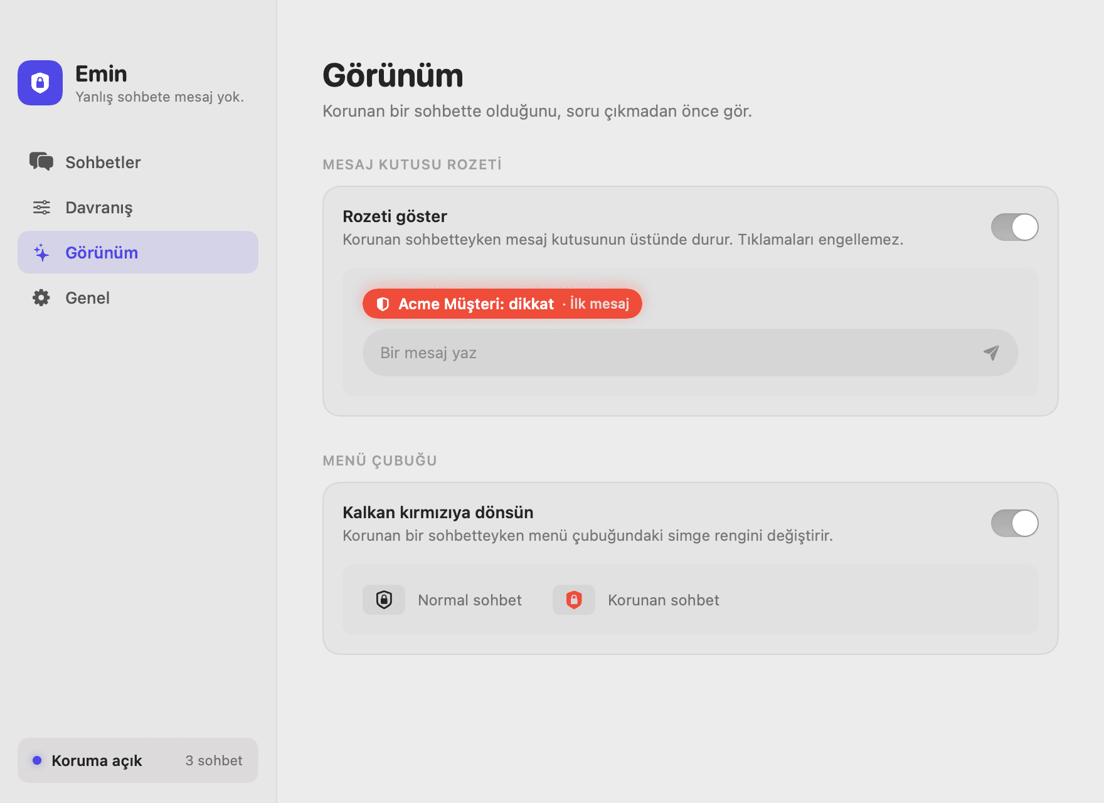This screenshot has height=803, width=1104.
Task: Click the Normal sohbet shield icon
Action: click(384, 600)
